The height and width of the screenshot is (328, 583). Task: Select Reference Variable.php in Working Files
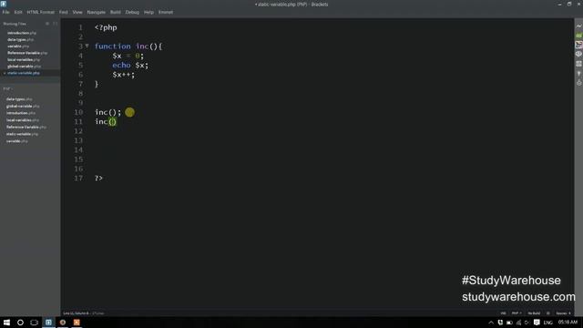27,53
